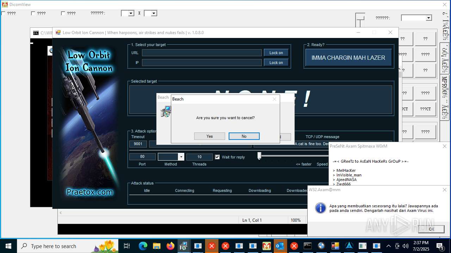Open the Praetox.com link
Viewport: 451px width, 253px height.
click(x=90, y=192)
